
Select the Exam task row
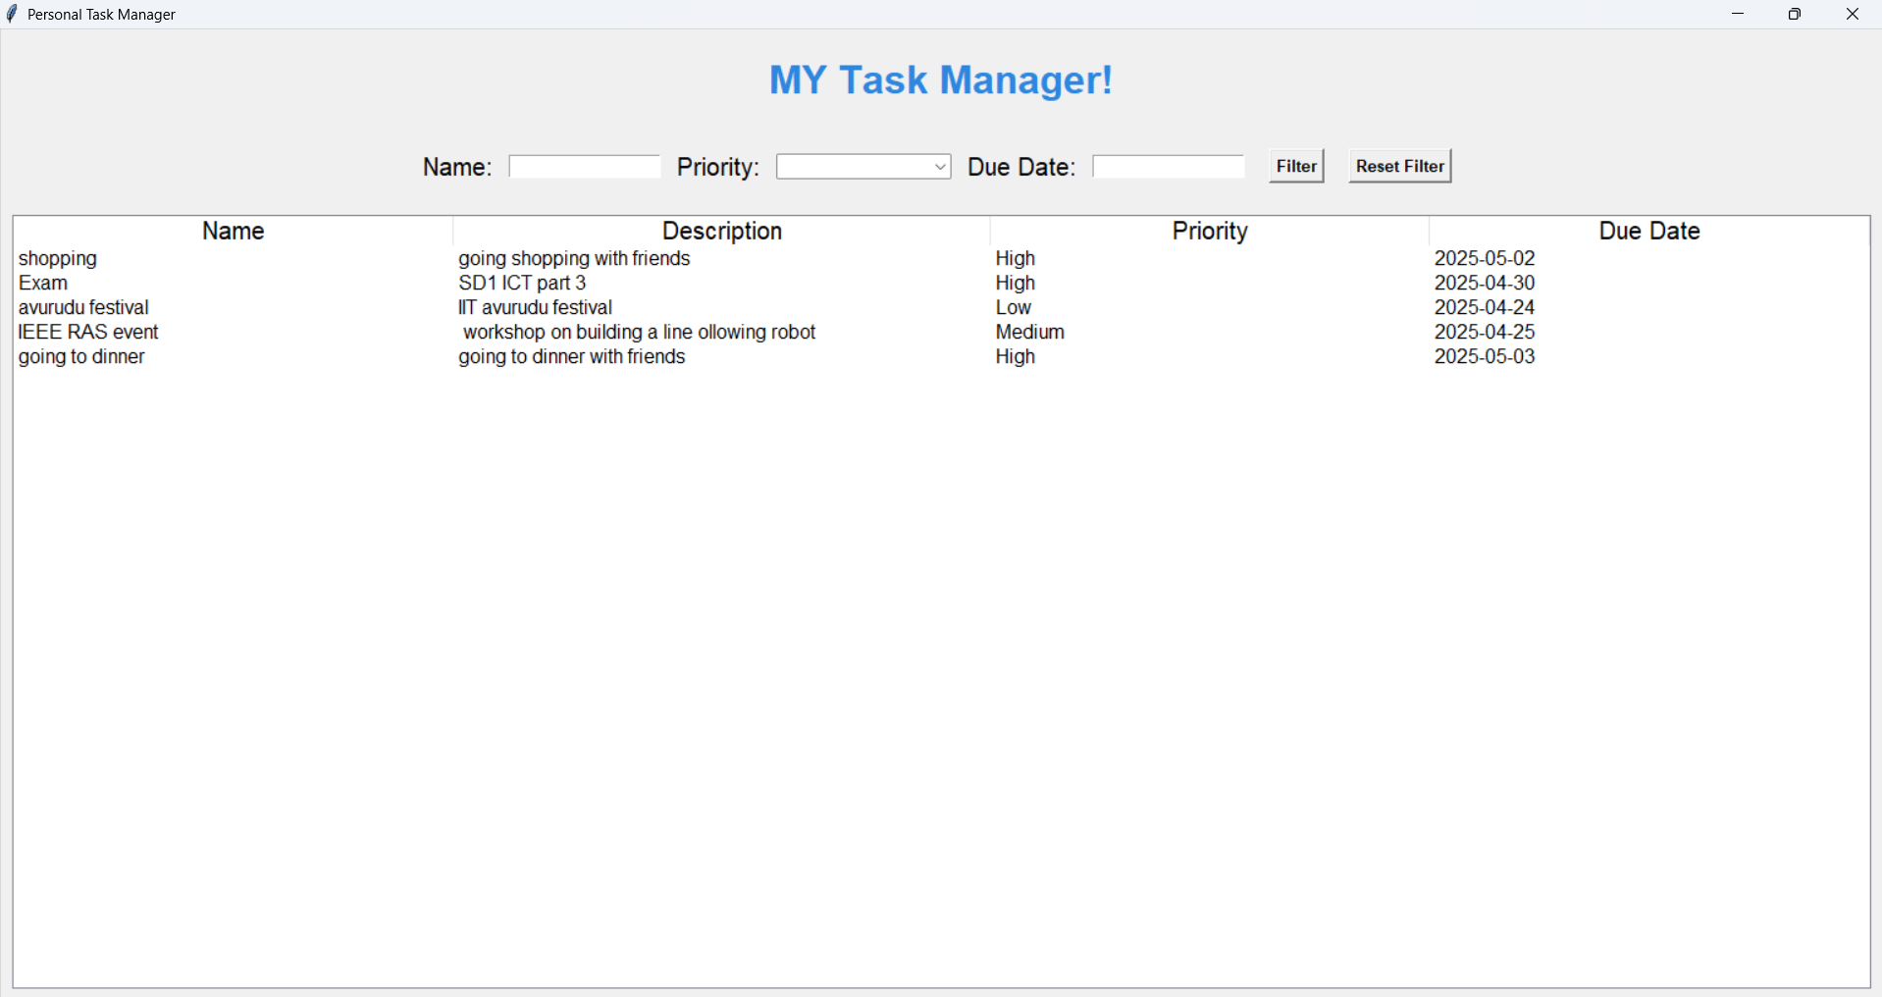click(43, 284)
